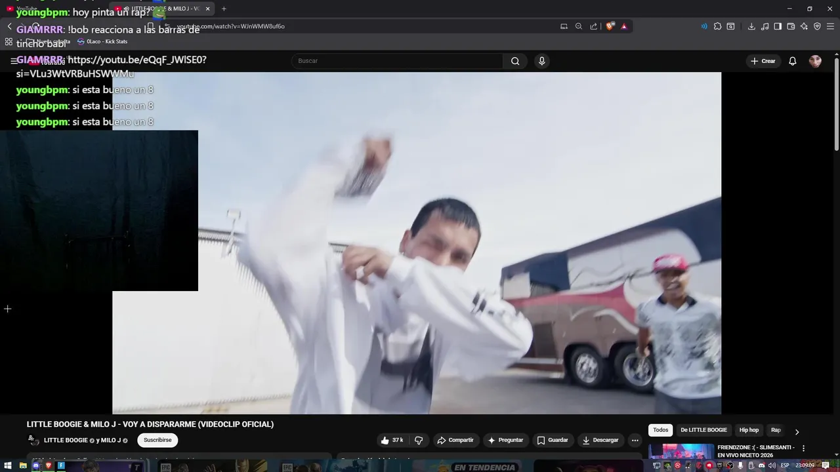Select the Todos filter chip
This screenshot has width=840, height=472.
point(660,430)
